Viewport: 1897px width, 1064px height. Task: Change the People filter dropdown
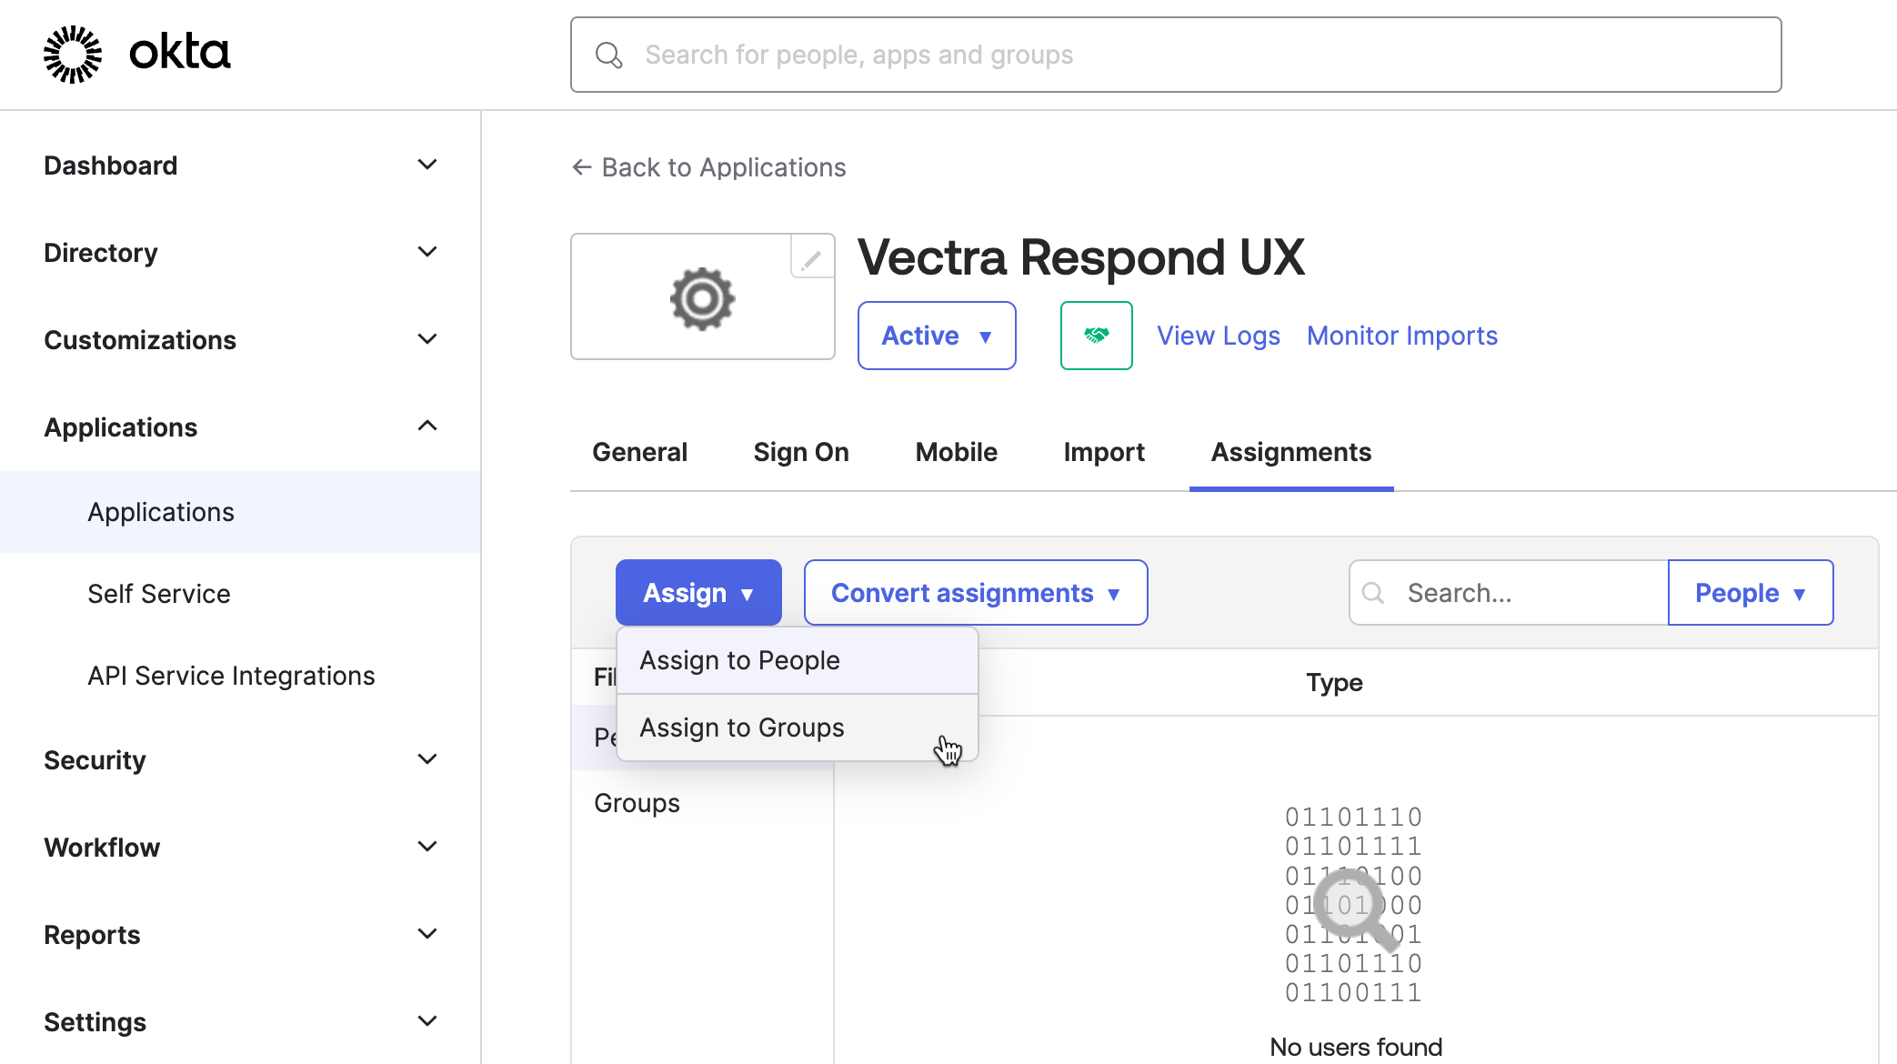(x=1749, y=592)
